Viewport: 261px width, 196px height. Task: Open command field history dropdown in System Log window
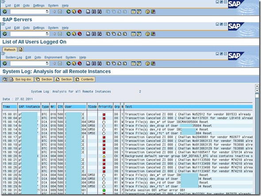(47, 64)
